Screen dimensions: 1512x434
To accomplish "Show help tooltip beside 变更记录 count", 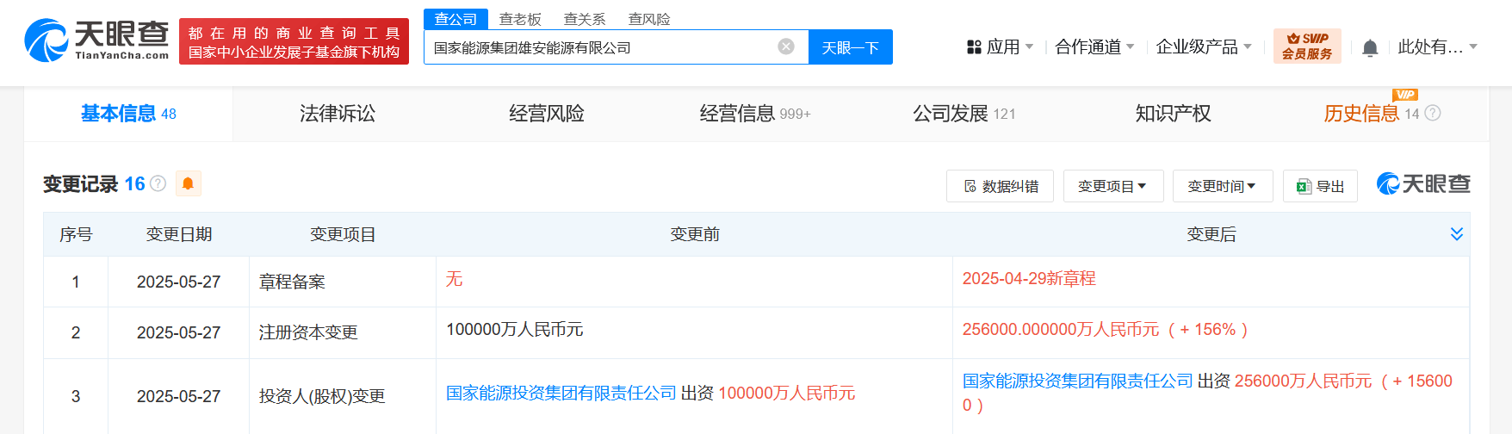I will click(x=158, y=183).
